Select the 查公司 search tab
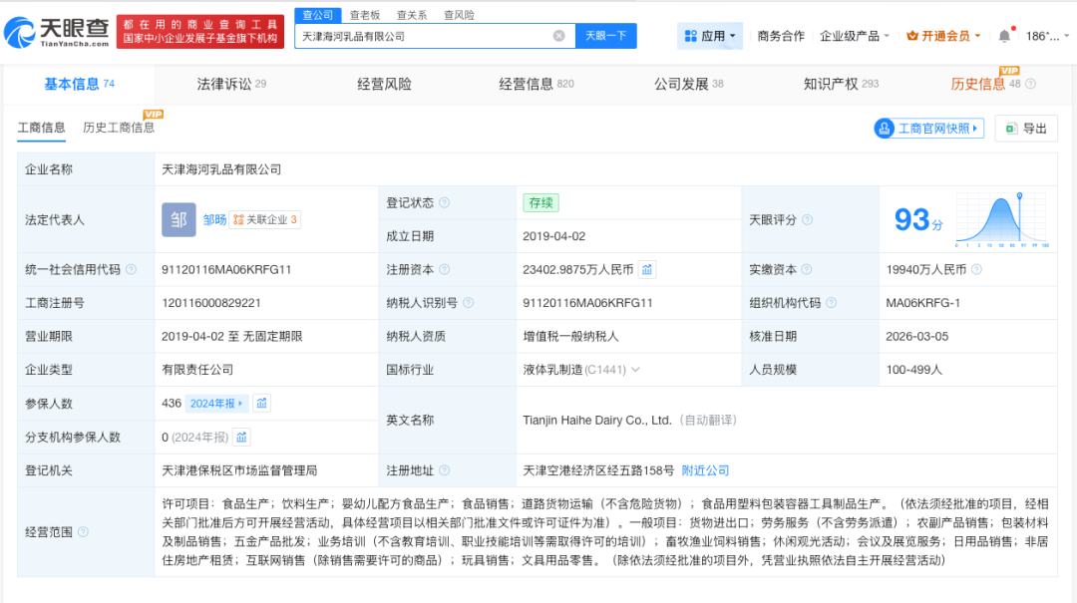The image size is (1077, 603). pos(317,15)
